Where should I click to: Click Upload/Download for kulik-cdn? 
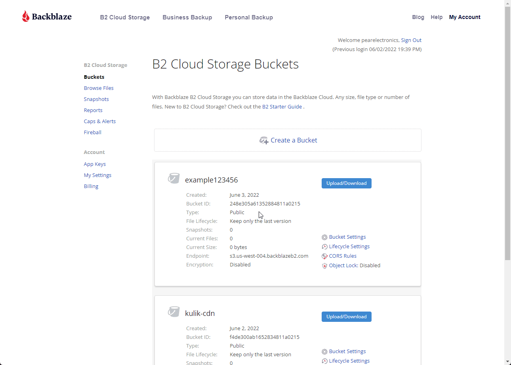tap(347, 317)
